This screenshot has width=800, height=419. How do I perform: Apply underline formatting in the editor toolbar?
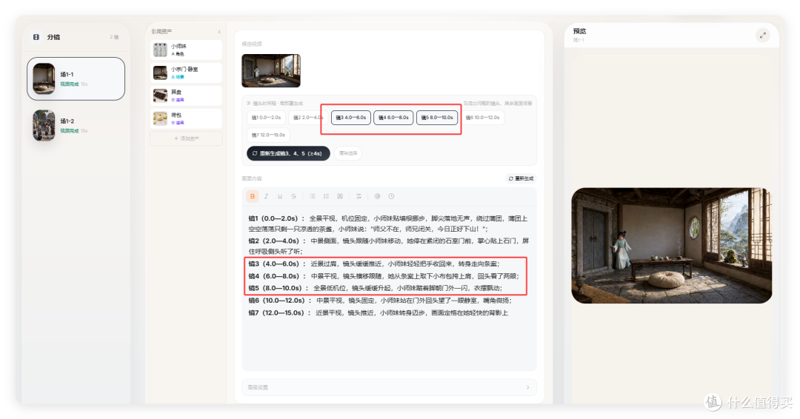[279, 196]
